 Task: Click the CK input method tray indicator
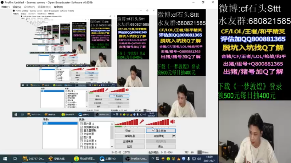(153, 159)
